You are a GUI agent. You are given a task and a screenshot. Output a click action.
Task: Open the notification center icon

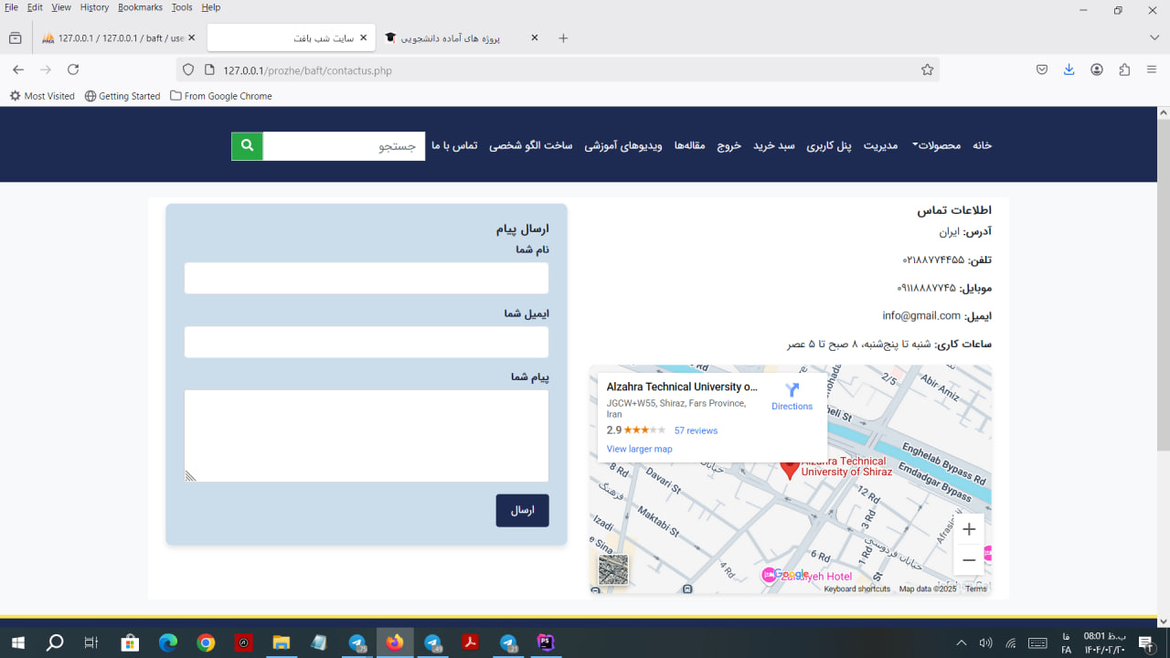(x=1145, y=642)
